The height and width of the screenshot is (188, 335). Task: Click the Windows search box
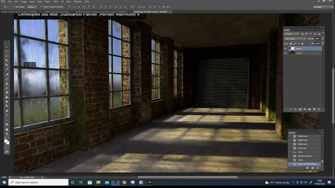[38, 182]
